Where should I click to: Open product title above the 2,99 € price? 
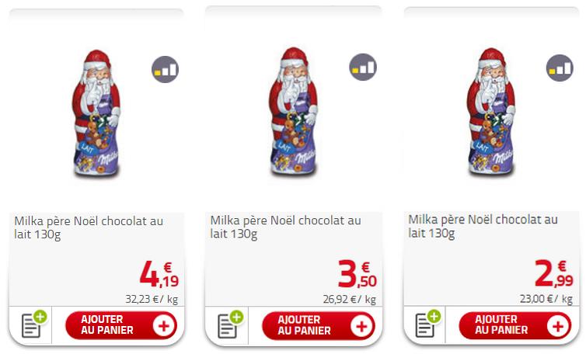tap(483, 226)
